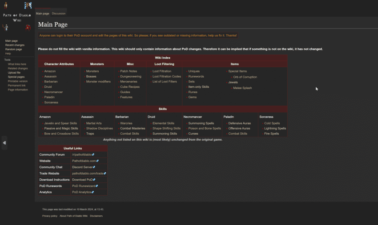The image size is (378, 225).
Task: Open Page information link
Action: 18,90
